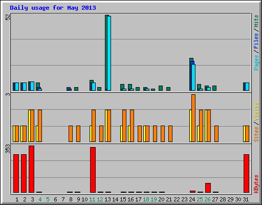Select green day label '5' on the x-axis
Screen dimensions: 262x205
(48, 199)
